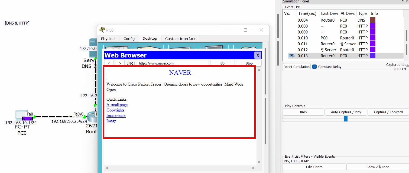This screenshot has height=173, width=409.
Task: Click the Info color square at 0.011
Action: pos(373,44)
